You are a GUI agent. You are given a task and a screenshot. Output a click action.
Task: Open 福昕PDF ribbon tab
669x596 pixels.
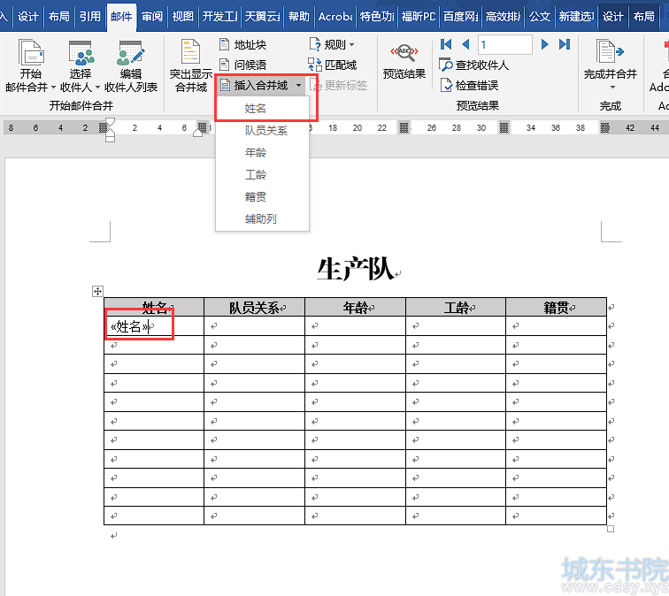[x=419, y=16]
